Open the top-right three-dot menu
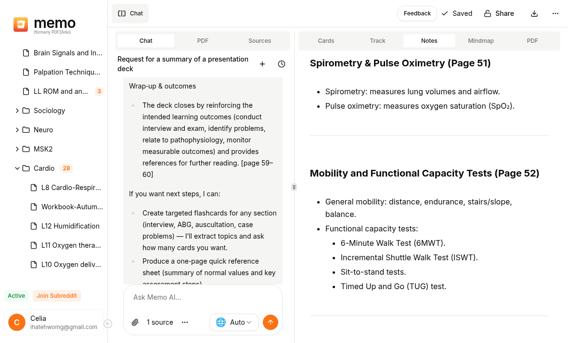Viewport: 568px width, 343px height. click(555, 13)
